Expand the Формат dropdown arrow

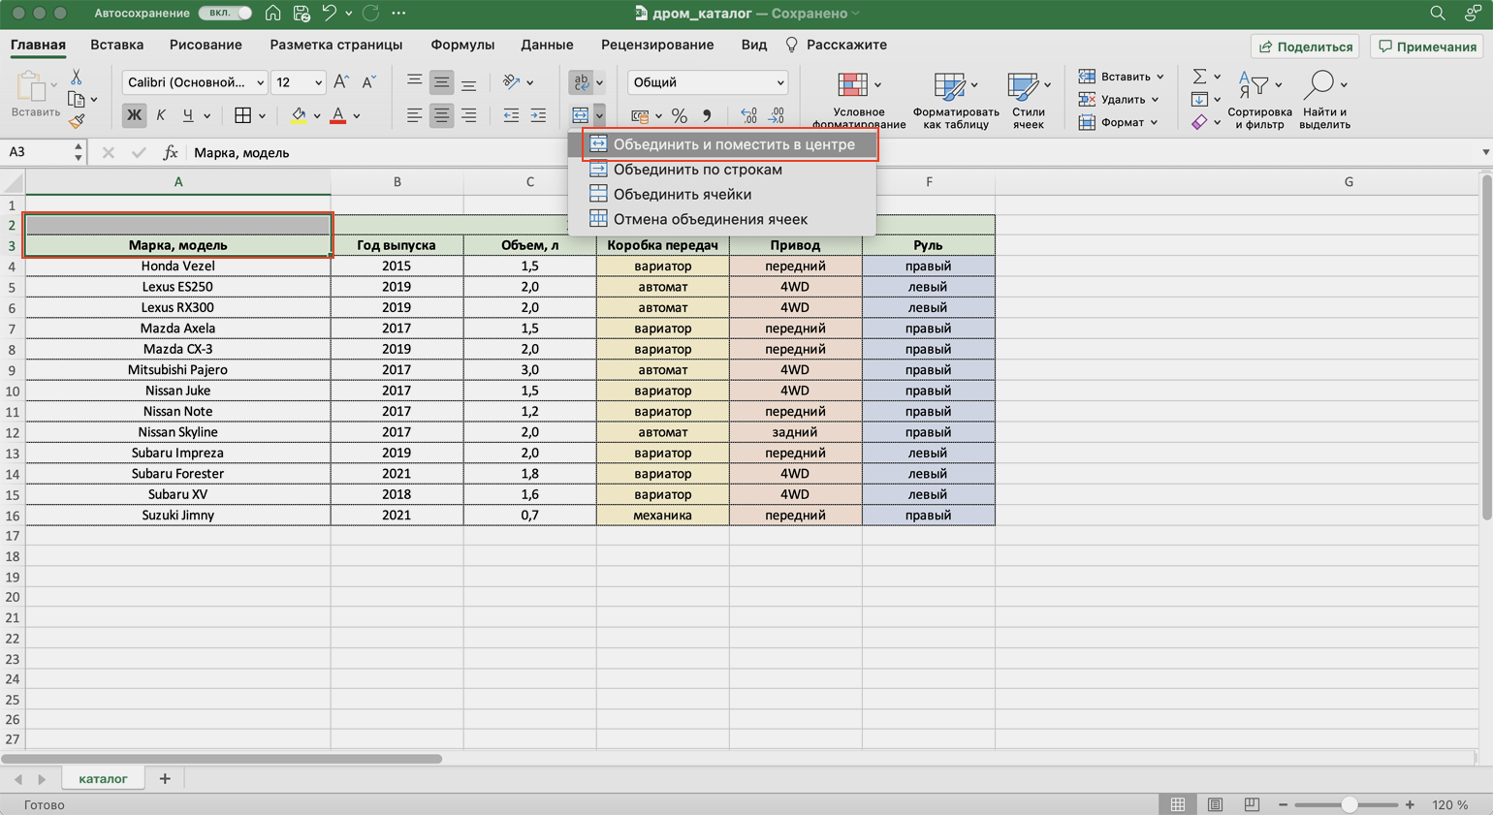click(1154, 122)
